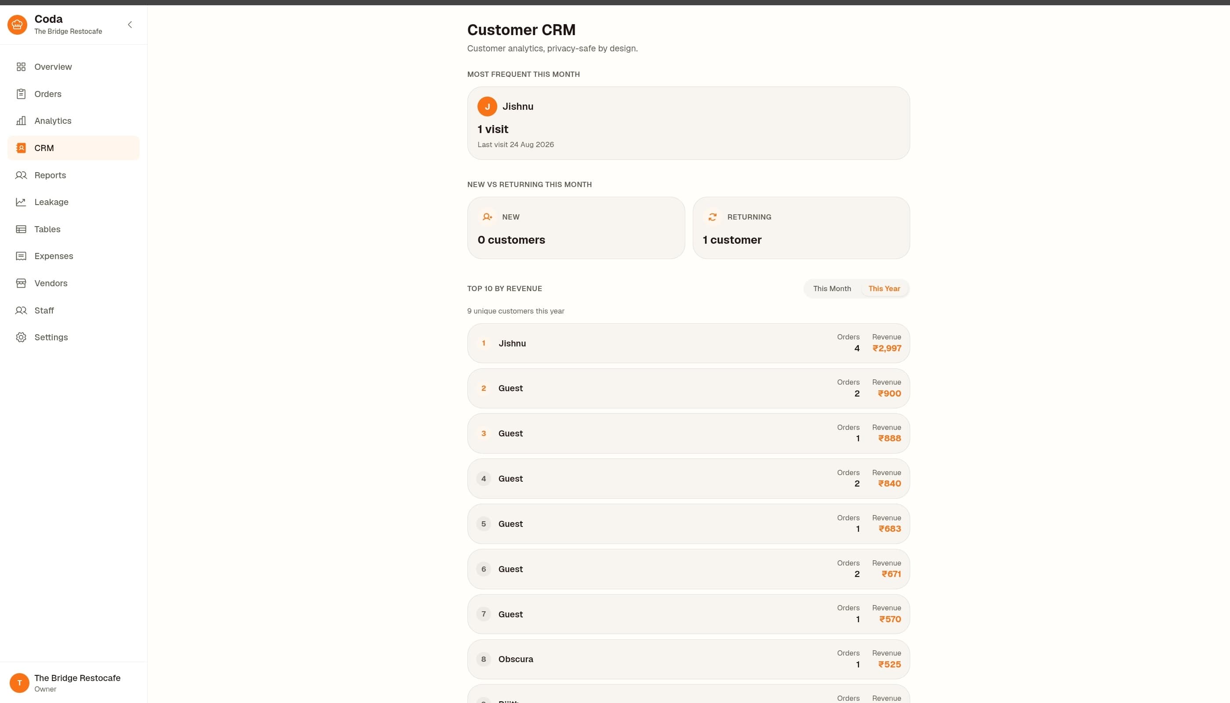1230x703 pixels.
Task: Click the orange J avatar for Jishnu
Action: (487, 106)
